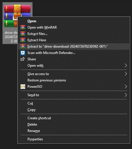132x149 pixels.
Task: Select Restore previous versions
Action: [x=74, y=80]
